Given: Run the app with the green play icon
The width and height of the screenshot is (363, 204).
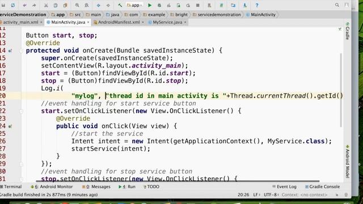Looking at the screenshot, I should click(x=150, y=5).
